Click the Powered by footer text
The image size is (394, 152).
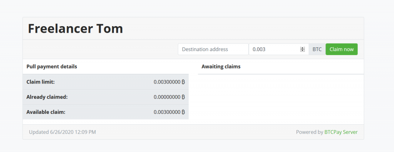310,132
